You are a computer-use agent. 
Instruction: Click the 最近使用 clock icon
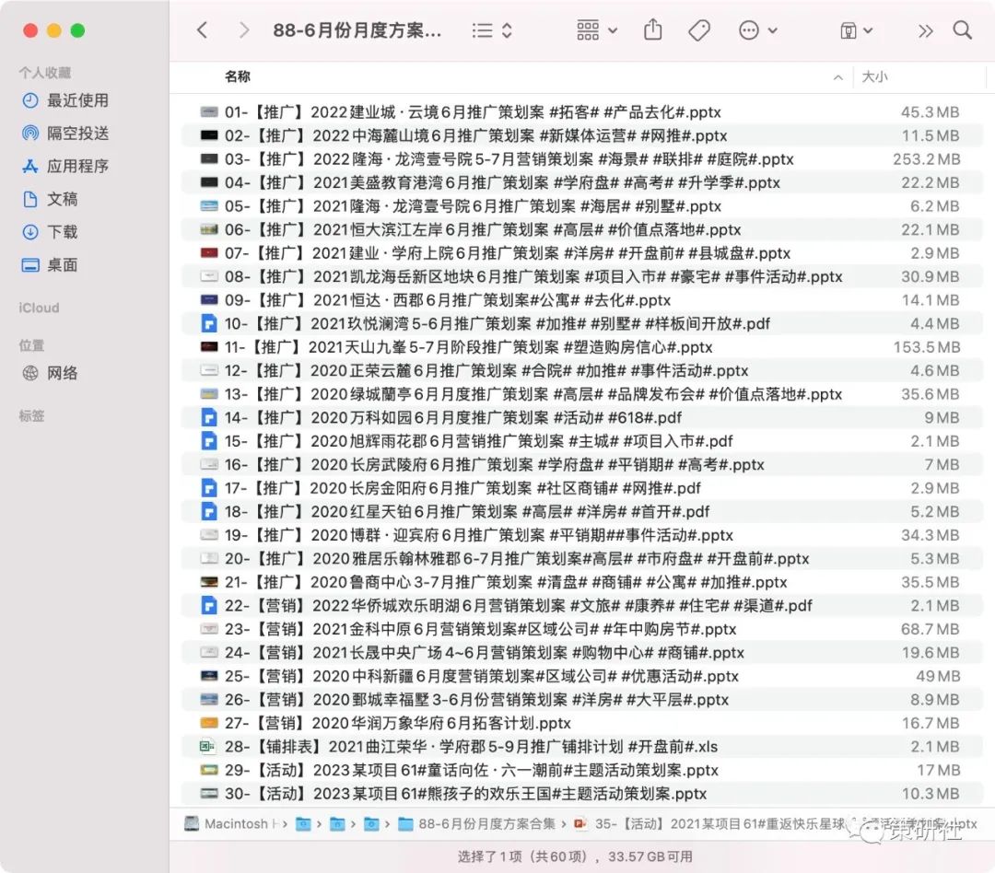pyautogui.click(x=30, y=100)
